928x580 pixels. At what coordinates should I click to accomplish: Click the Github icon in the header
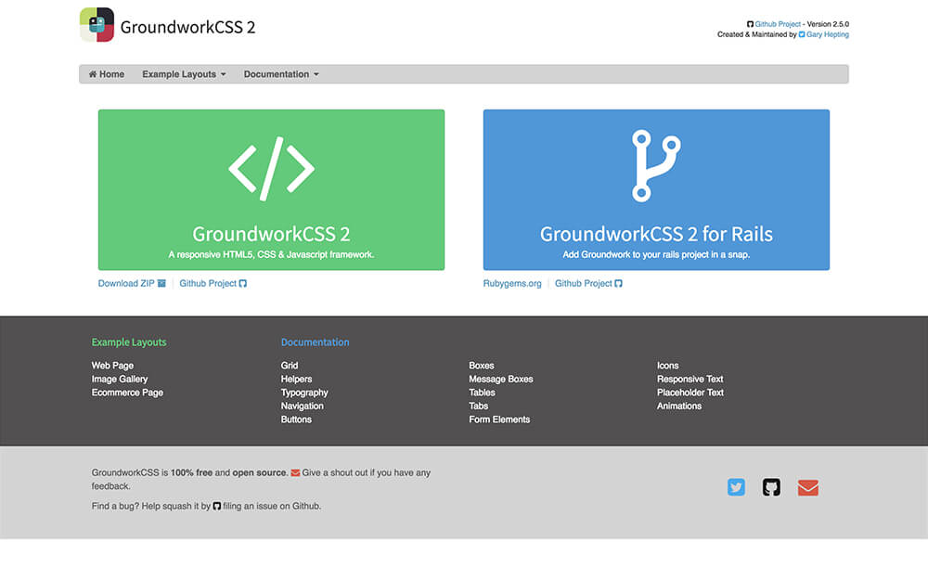pyautogui.click(x=750, y=24)
